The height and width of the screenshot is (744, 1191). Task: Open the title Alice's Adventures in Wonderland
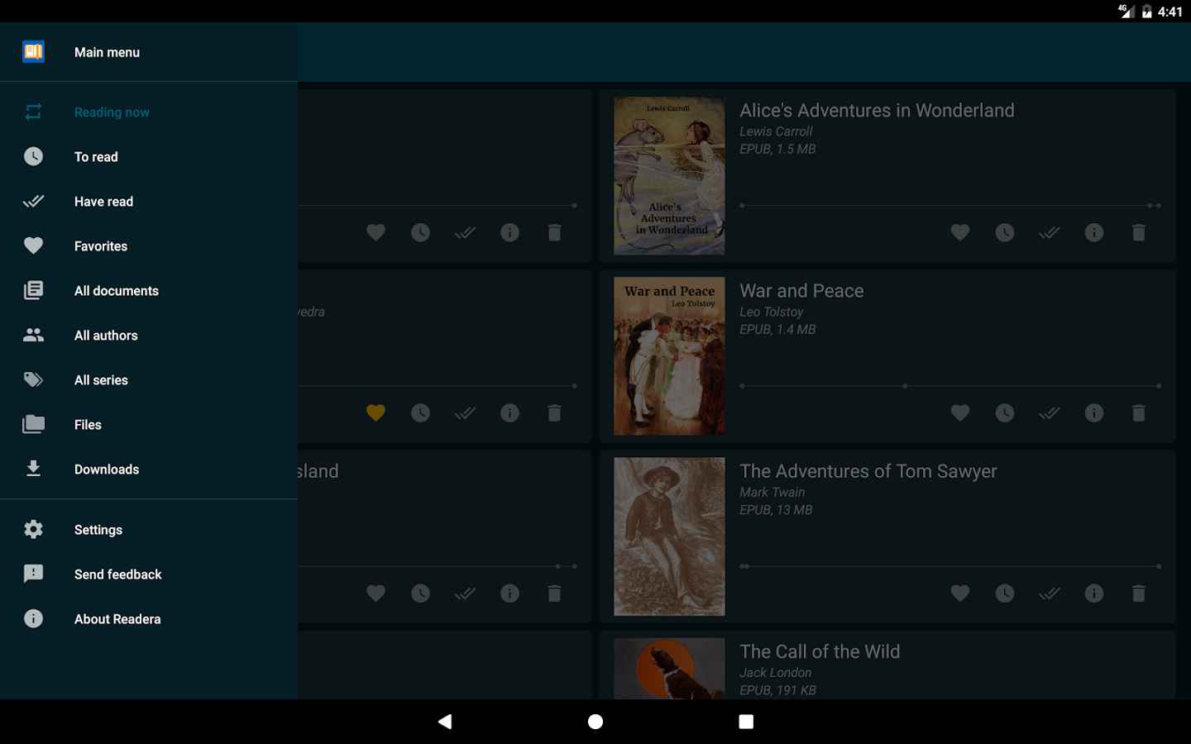(877, 110)
